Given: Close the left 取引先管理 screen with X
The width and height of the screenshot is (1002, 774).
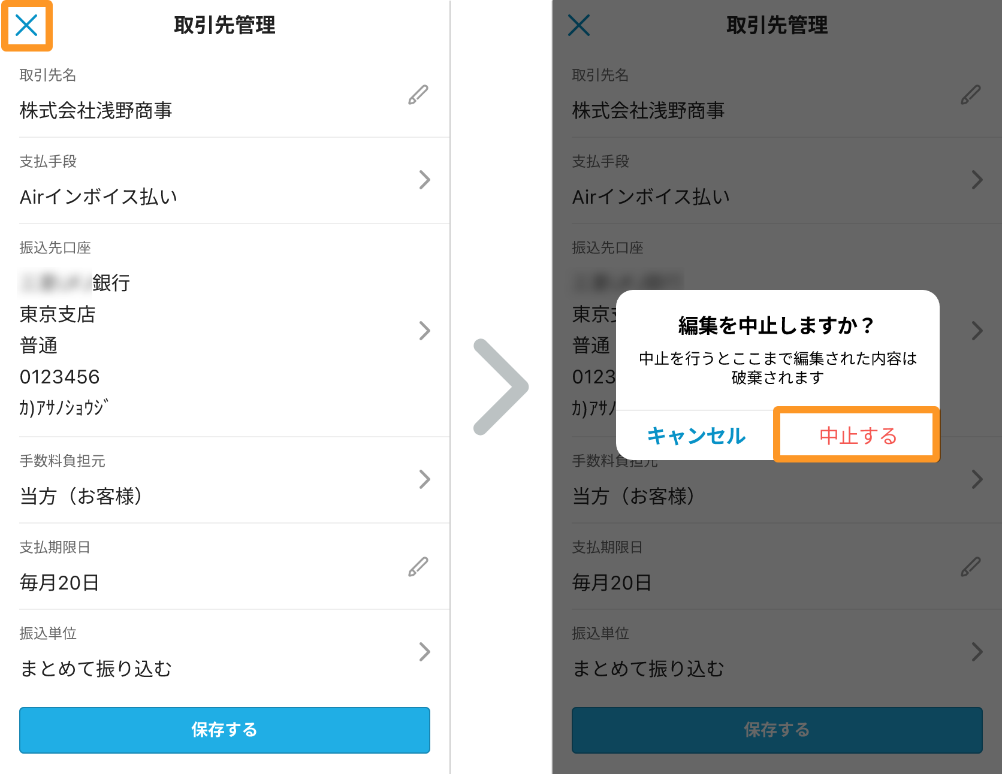Looking at the screenshot, I should 26,26.
